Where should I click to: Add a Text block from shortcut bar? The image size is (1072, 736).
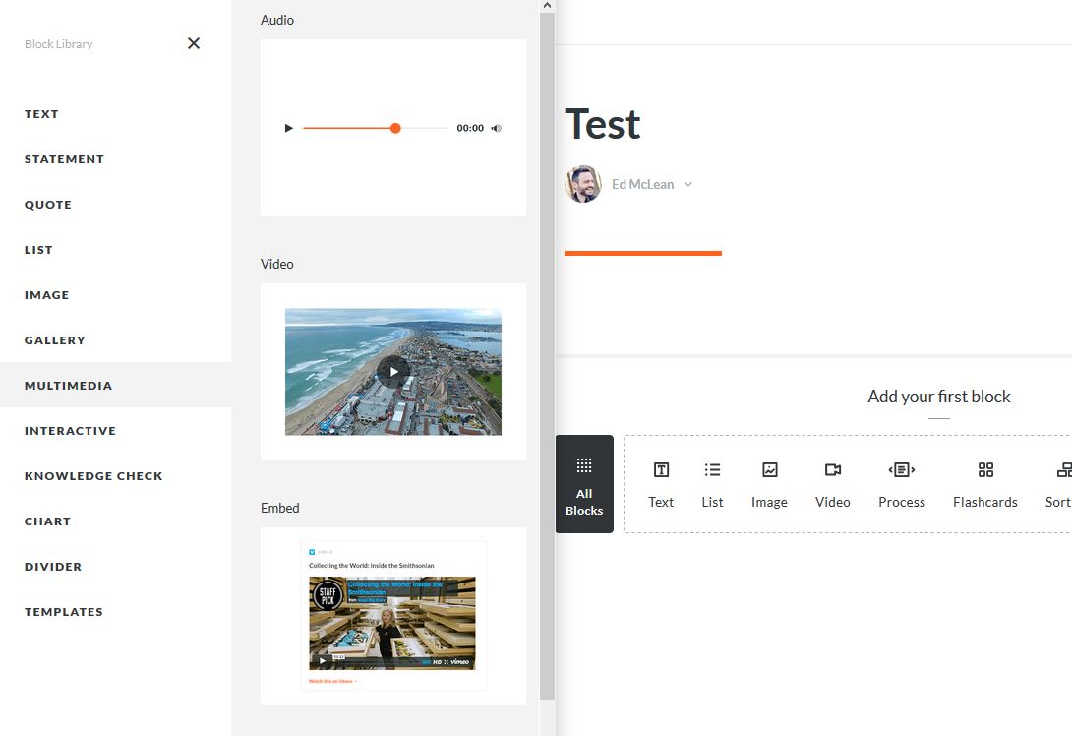(661, 485)
